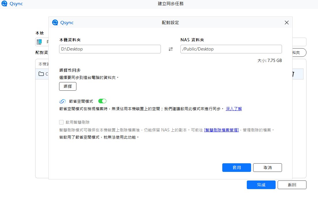This screenshot has width=318, height=198.
Task: Click the 本機資料夾 path field D:\Desktop
Action: (x=110, y=49)
